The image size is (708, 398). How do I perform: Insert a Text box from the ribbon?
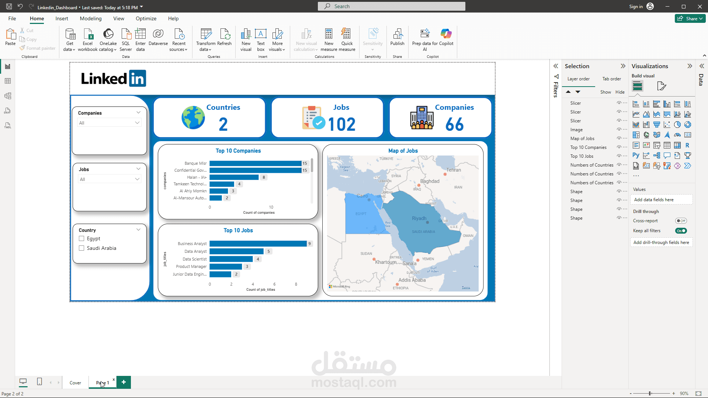[x=261, y=40]
